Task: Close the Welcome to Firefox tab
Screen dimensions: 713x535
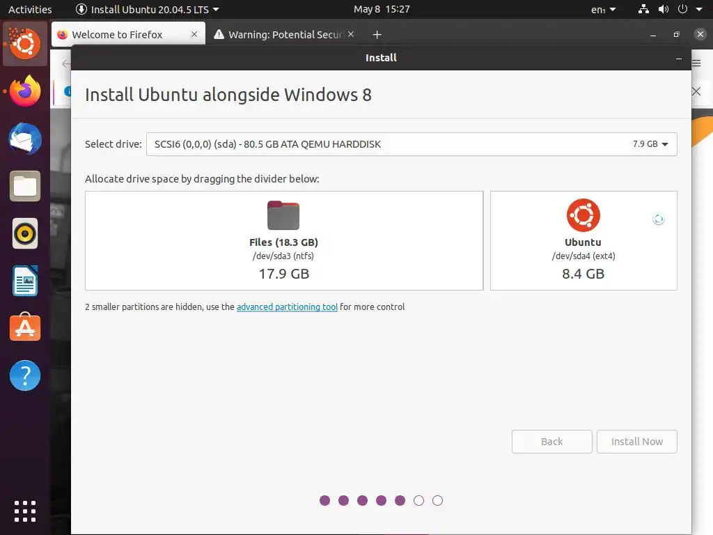Action: point(194,34)
